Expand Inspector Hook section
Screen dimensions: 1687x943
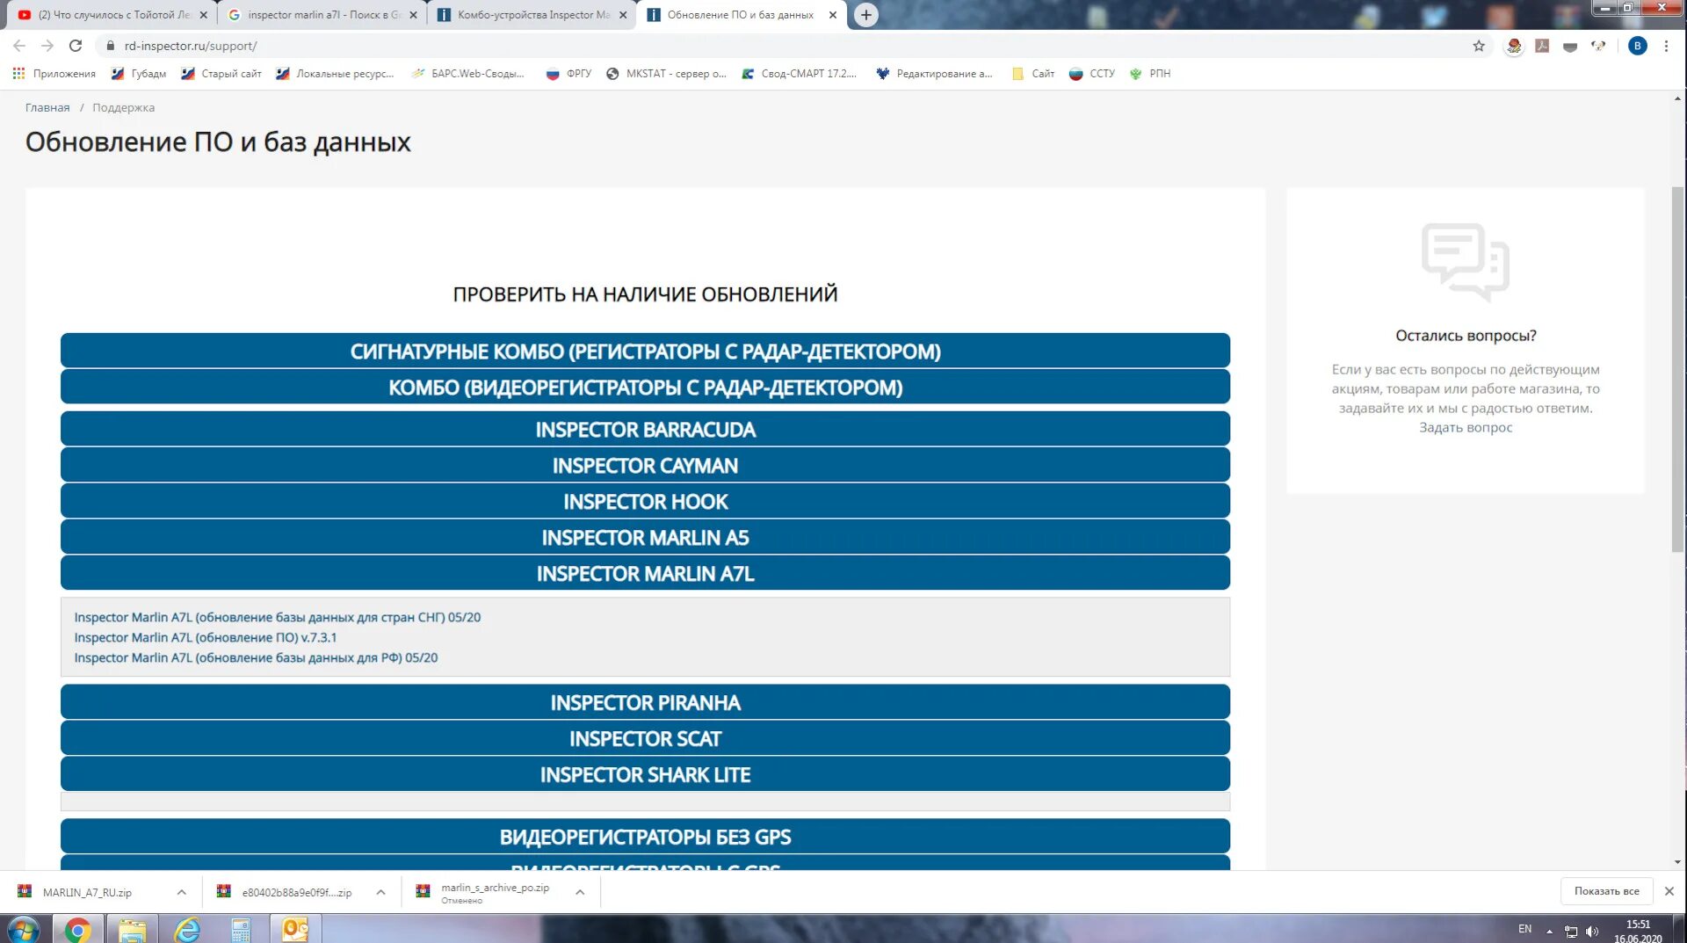click(x=645, y=501)
